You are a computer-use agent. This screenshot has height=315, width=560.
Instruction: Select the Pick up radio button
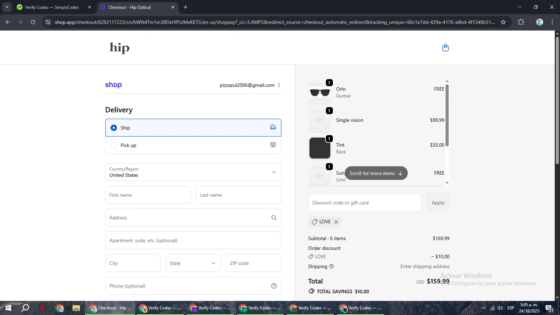pos(114,145)
